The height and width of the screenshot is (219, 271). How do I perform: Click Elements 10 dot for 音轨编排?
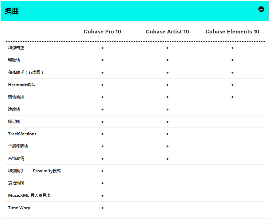(233, 97)
